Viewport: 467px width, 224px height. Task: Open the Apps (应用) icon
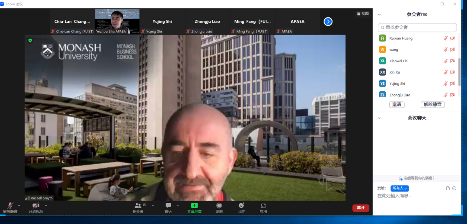coord(263,206)
